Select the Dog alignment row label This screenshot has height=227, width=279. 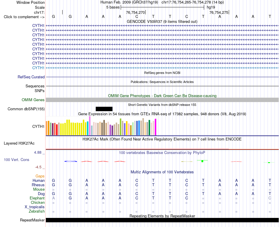coord(41,194)
